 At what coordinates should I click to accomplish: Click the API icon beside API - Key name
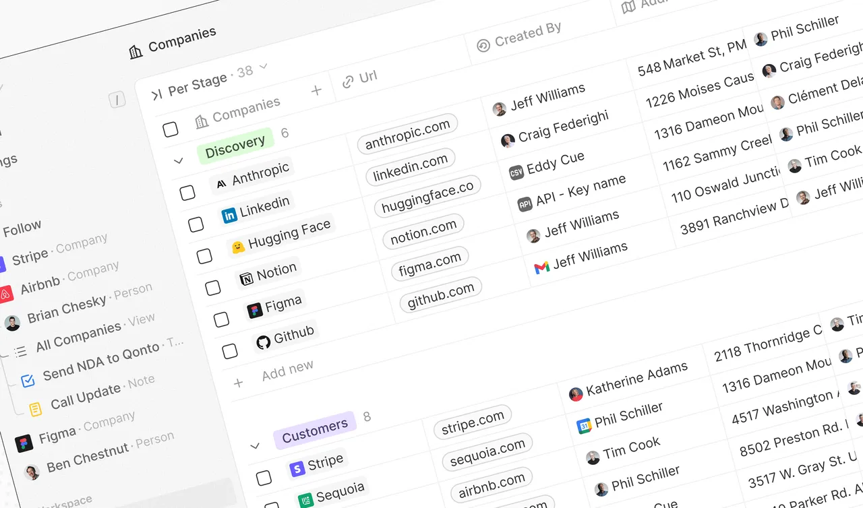point(525,204)
